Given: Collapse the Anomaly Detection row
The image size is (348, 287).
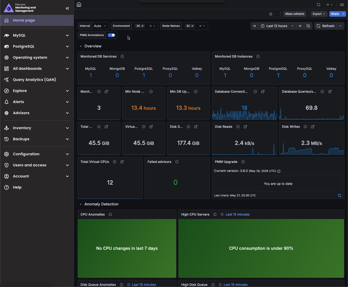Looking at the screenshot, I should pos(81,204).
